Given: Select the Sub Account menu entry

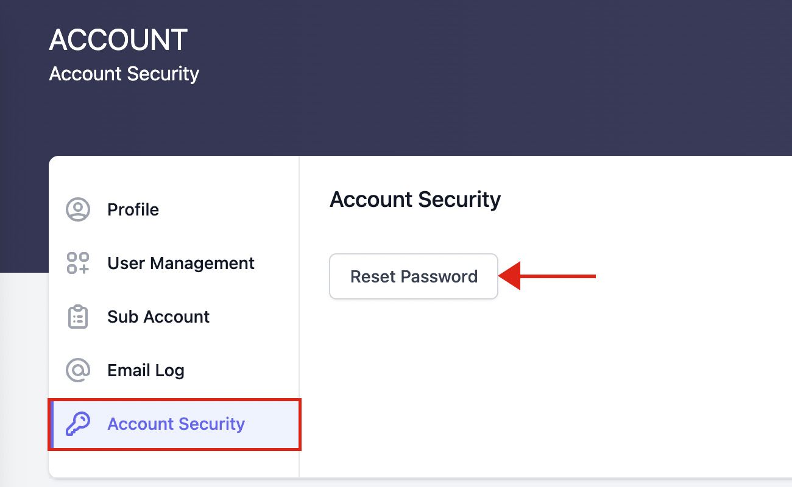Looking at the screenshot, I should pyautogui.click(x=174, y=317).
